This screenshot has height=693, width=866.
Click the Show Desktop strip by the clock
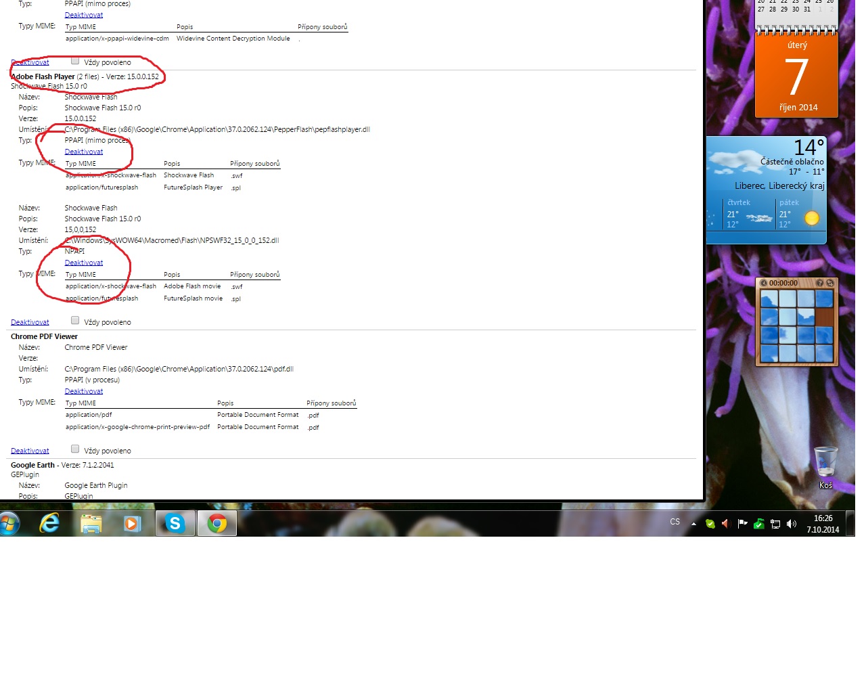click(x=850, y=523)
